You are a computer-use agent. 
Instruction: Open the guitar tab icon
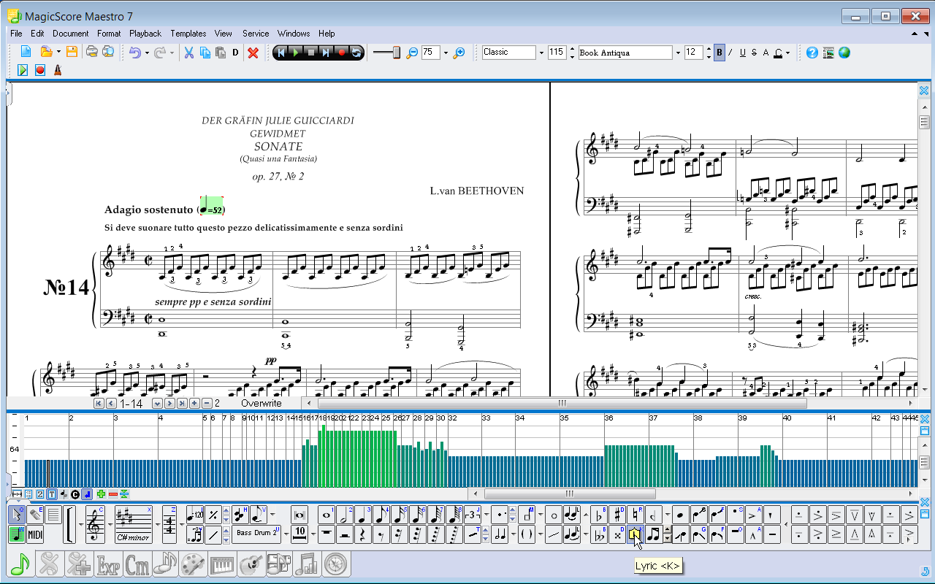pos(251,564)
